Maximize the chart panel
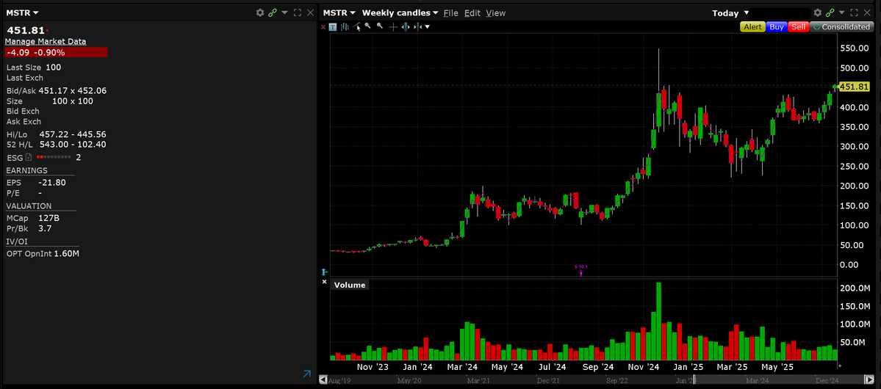 855,12
